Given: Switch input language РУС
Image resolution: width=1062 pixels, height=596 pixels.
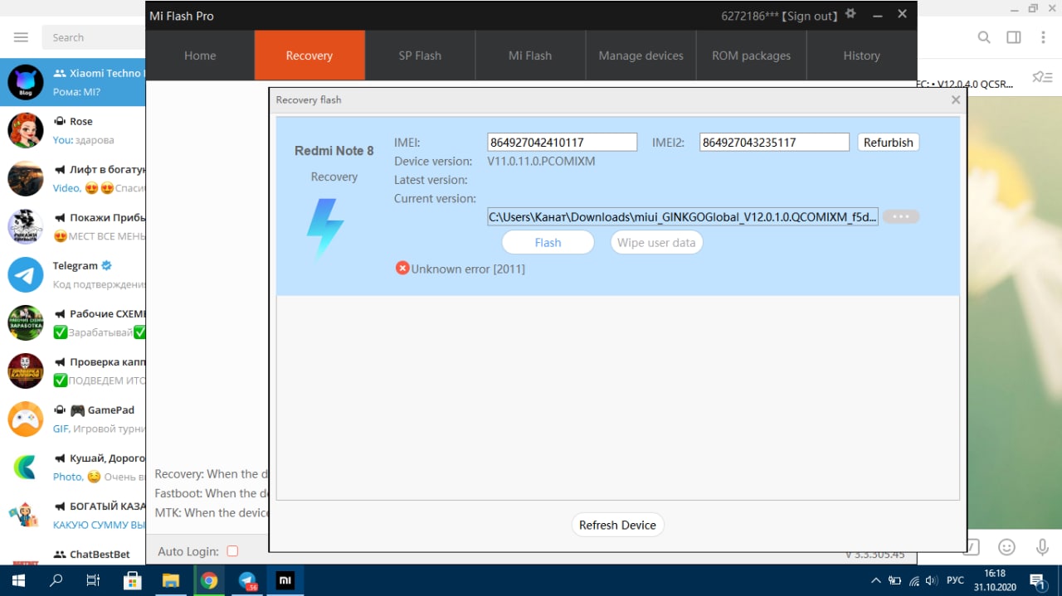Looking at the screenshot, I should (x=956, y=580).
